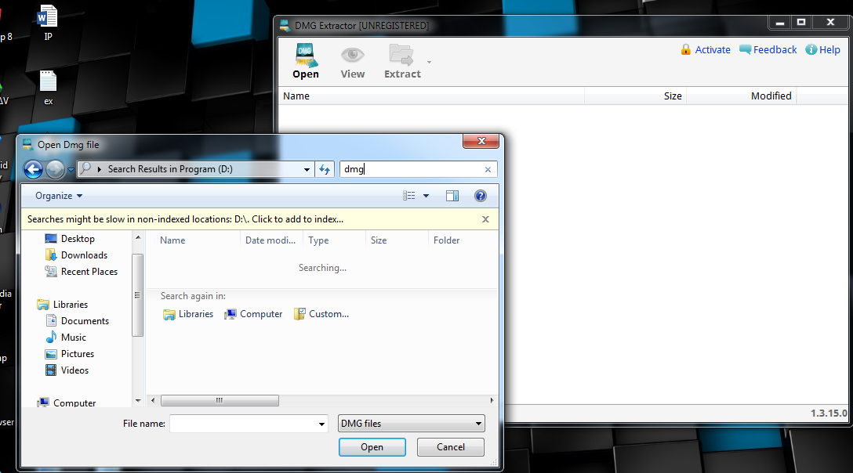
Task: Click the ex text file desktop icon
Action: click(x=48, y=88)
